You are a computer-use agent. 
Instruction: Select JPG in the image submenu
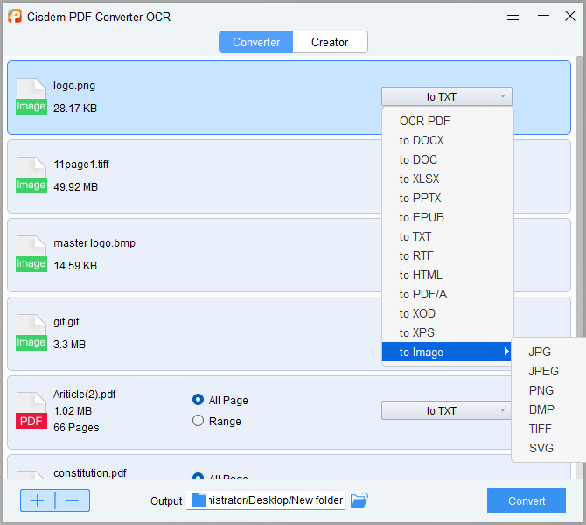pyautogui.click(x=548, y=352)
